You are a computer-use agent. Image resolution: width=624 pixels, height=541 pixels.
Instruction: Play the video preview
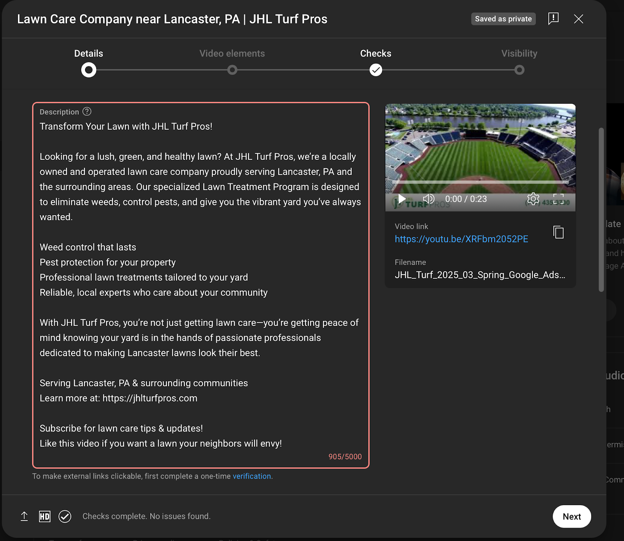click(x=402, y=199)
